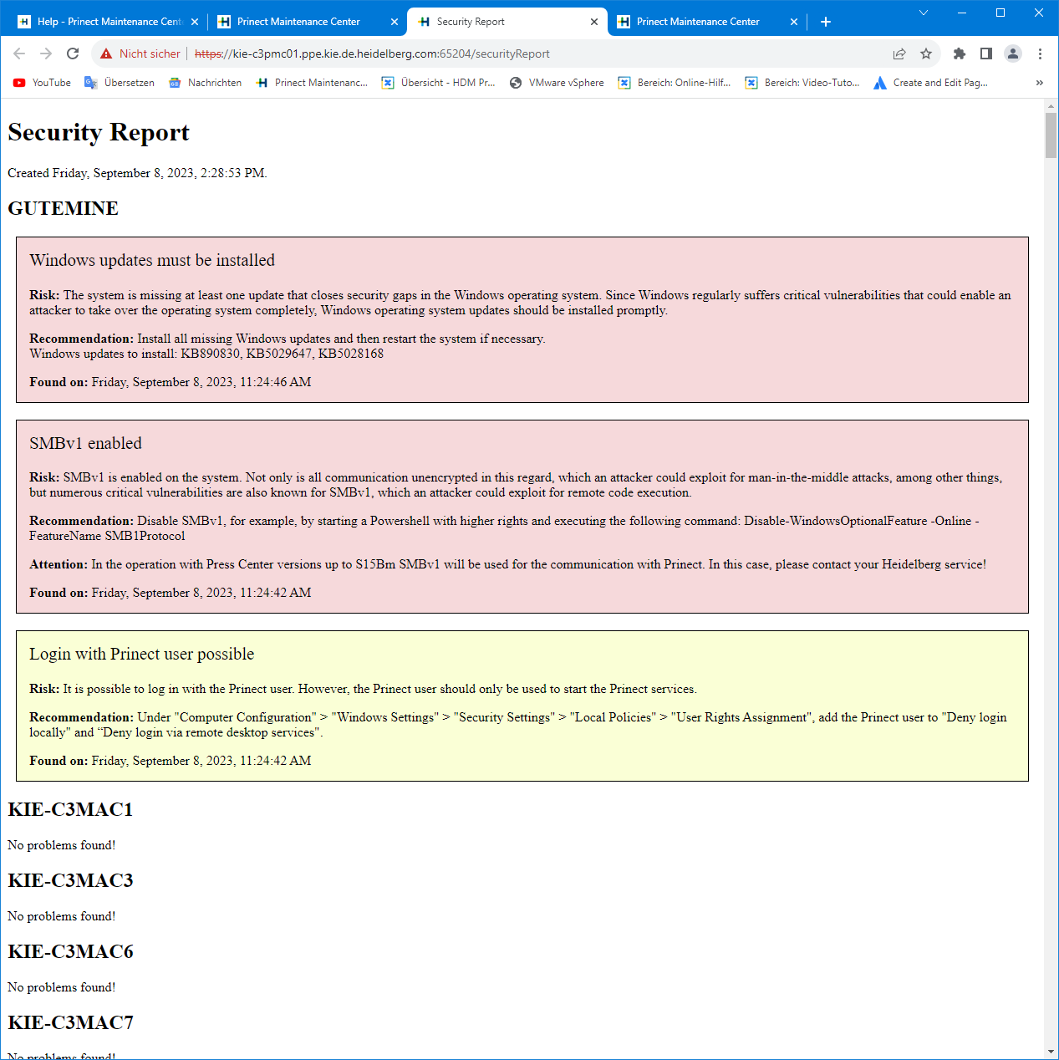Viewport: 1059px width, 1060px height.
Task: Open the VMware vSphere bookmark
Action: [x=556, y=82]
